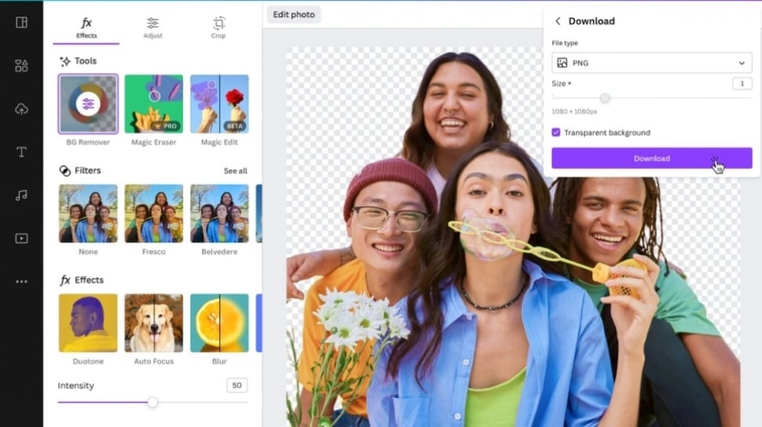The width and height of the screenshot is (762, 427).
Task: Open the Elements shapes icon in sidebar
Action: 21,66
